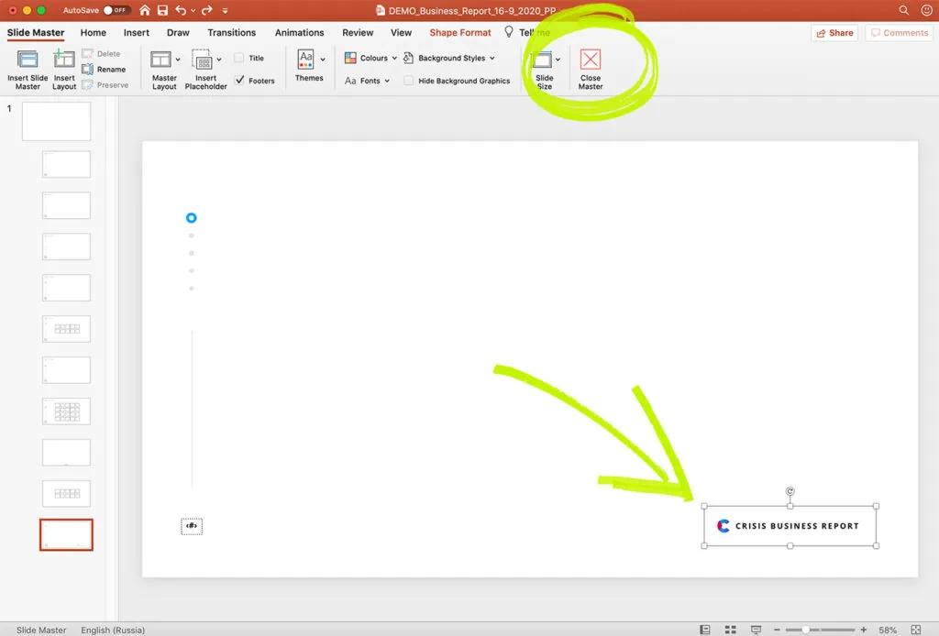Enable the Title checkbox

tap(239, 58)
